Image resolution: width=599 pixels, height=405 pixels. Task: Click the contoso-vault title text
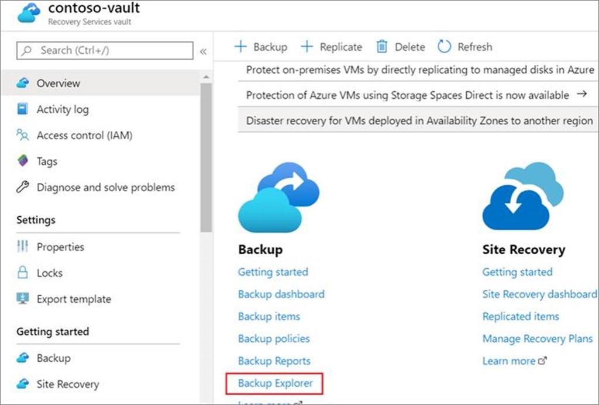coord(94,8)
